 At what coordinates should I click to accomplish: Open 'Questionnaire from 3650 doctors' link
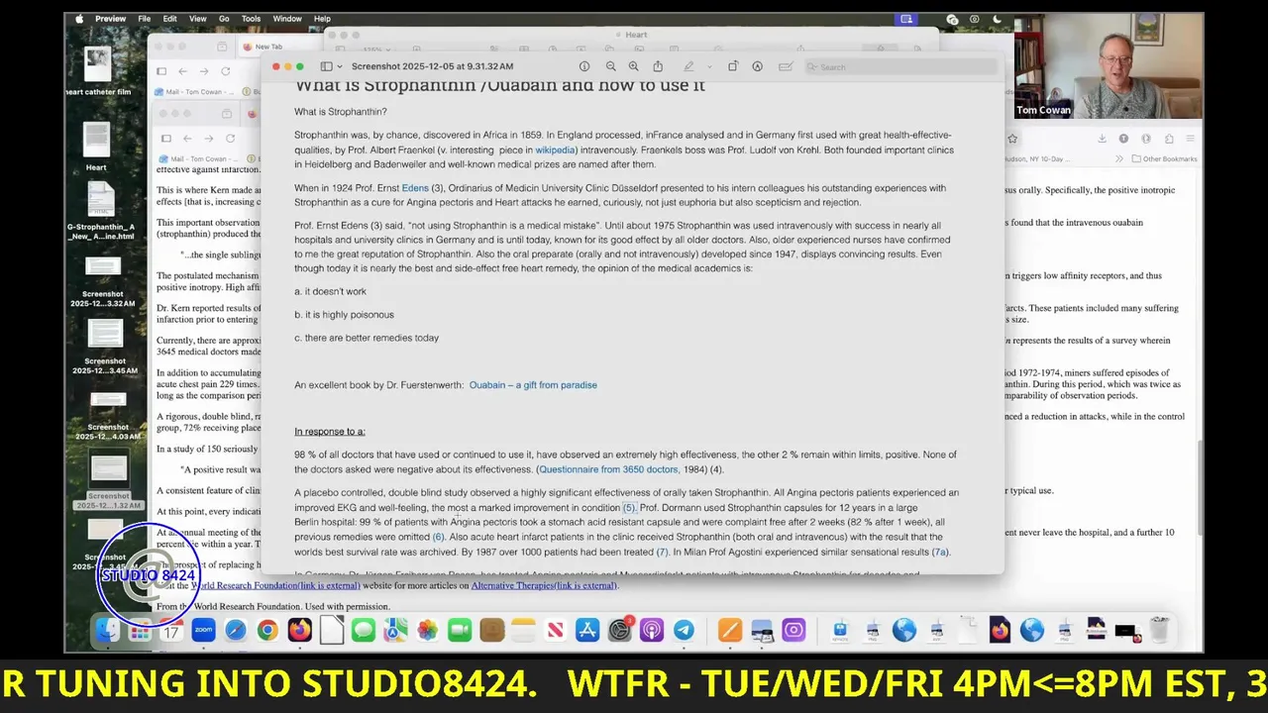pyautogui.click(x=608, y=469)
